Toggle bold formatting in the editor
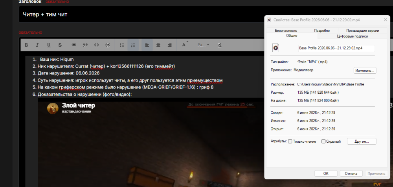This screenshot has height=187, width=393. pos(26,45)
